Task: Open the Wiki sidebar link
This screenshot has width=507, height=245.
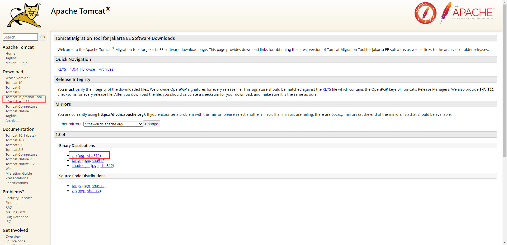Action: (9, 169)
